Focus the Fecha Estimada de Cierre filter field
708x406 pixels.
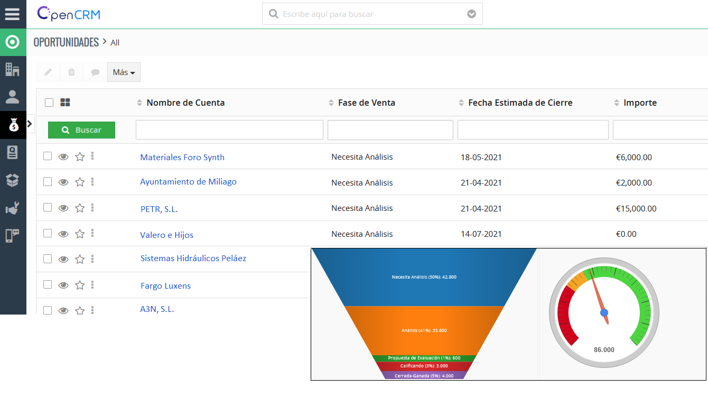pos(533,130)
